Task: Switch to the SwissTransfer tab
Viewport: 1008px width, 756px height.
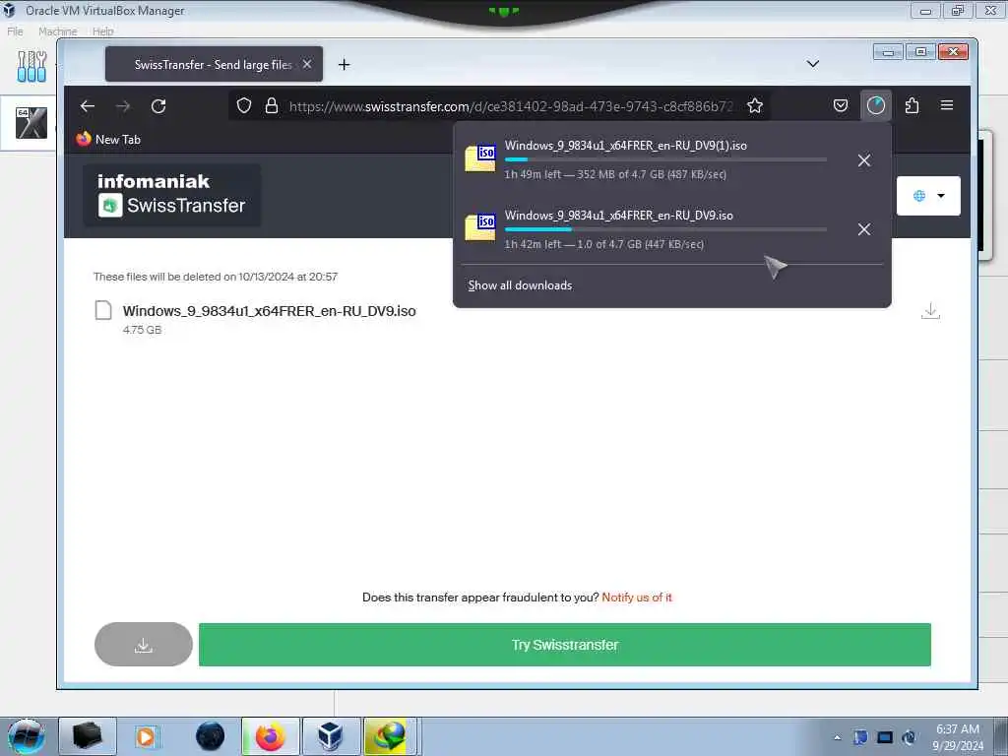Action: [214, 64]
